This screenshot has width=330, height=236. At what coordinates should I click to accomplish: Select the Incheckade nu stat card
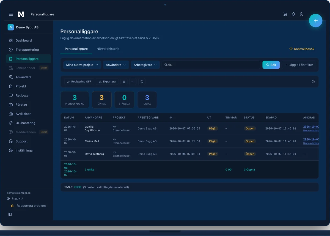pyautogui.click(x=75, y=100)
